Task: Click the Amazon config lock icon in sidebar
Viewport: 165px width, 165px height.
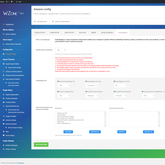Action: pyautogui.click(x=3, y=54)
